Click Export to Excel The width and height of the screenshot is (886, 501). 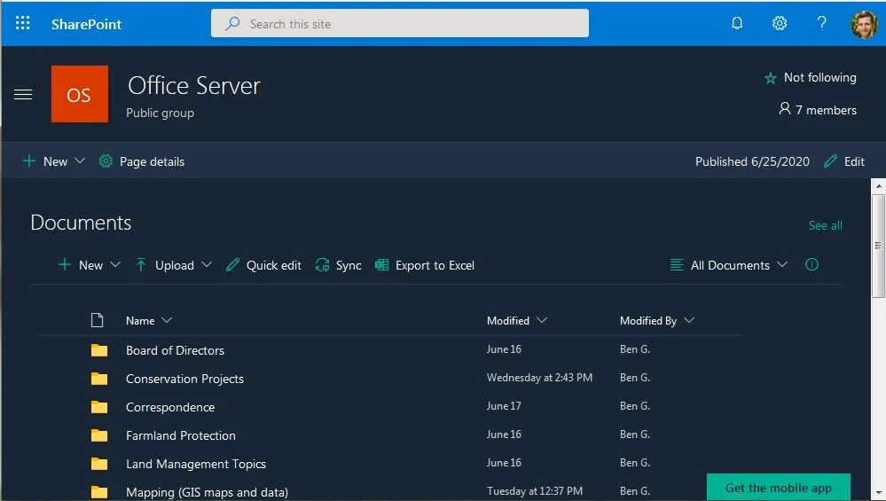tap(424, 265)
